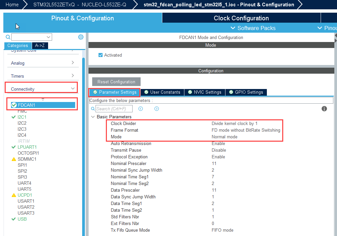Go to Home in the breadcrumb
This screenshot has width=337, height=236.
pyautogui.click(x=12, y=5)
